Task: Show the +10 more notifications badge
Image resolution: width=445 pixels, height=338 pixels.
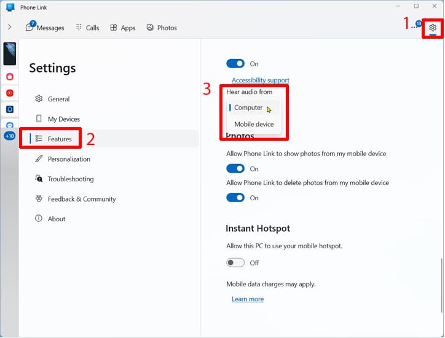Action: pos(10,136)
